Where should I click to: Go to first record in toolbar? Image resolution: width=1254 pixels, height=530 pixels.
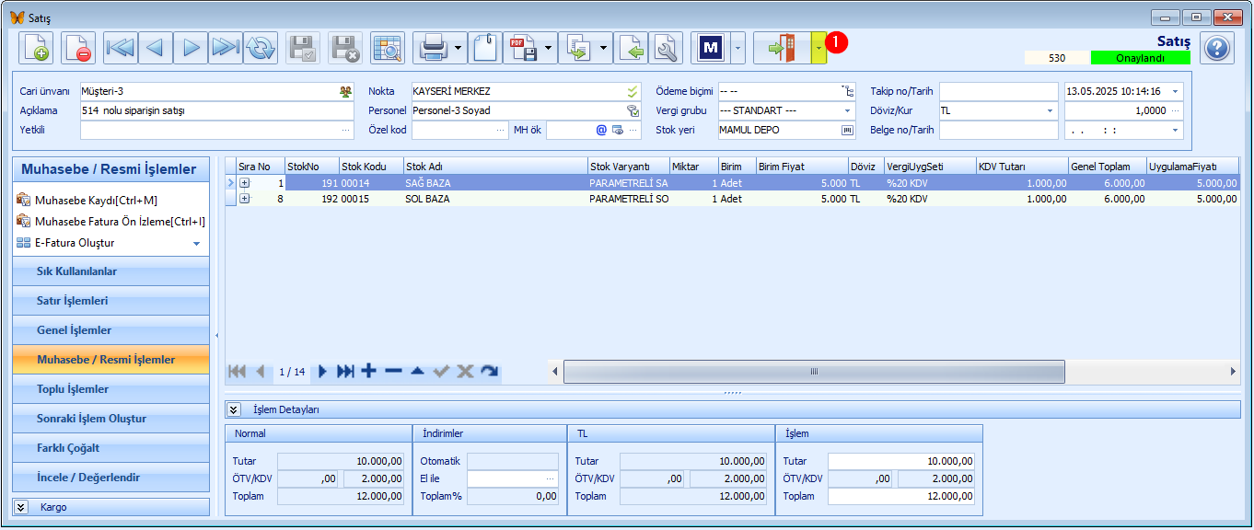(121, 48)
